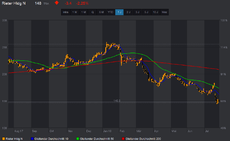This screenshot has height=141, width=230.
Task: Click the 68% right axis label
Action: 223,101
